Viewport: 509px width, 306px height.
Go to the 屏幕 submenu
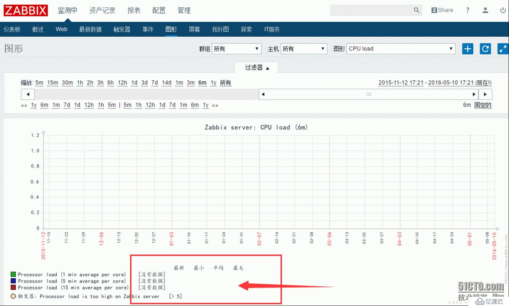tap(194, 29)
